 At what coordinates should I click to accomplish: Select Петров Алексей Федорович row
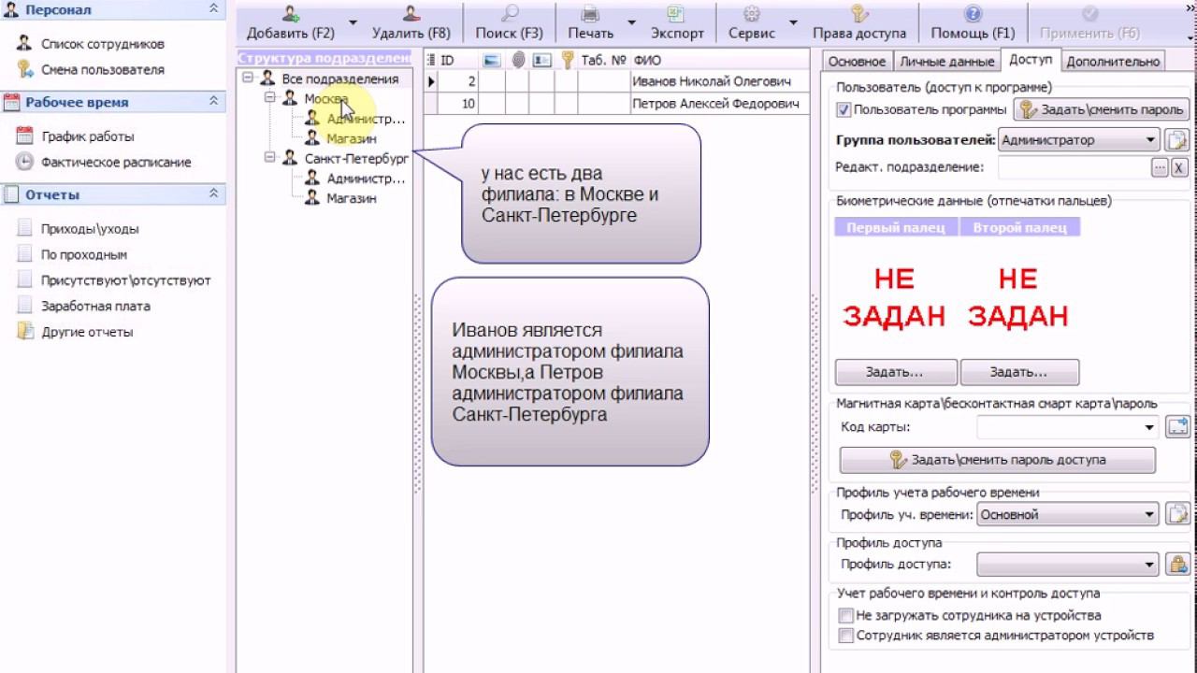tap(617, 104)
